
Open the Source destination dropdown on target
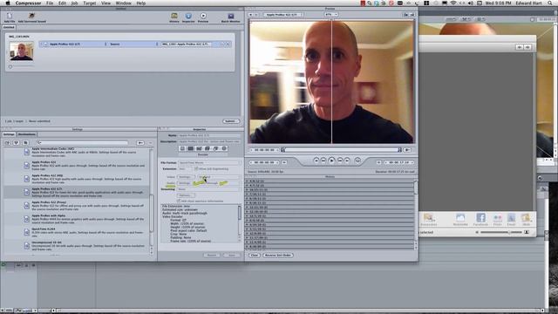(x=133, y=44)
